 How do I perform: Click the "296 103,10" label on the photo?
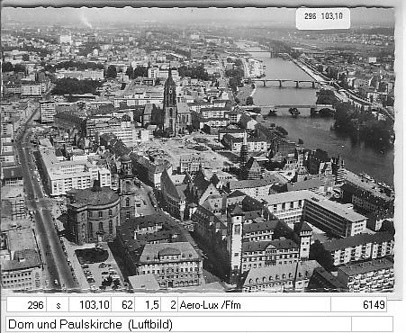[323, 16]
